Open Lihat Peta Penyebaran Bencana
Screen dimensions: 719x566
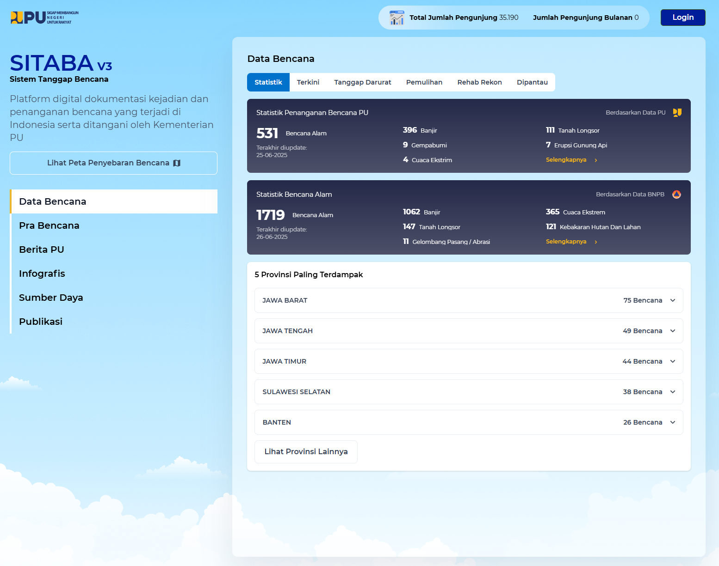pos(113,163)
